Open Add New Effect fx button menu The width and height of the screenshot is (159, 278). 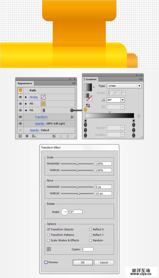pos(34,136)
